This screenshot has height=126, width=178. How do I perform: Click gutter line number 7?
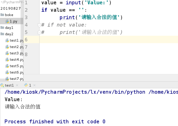(x=26, y=47)
